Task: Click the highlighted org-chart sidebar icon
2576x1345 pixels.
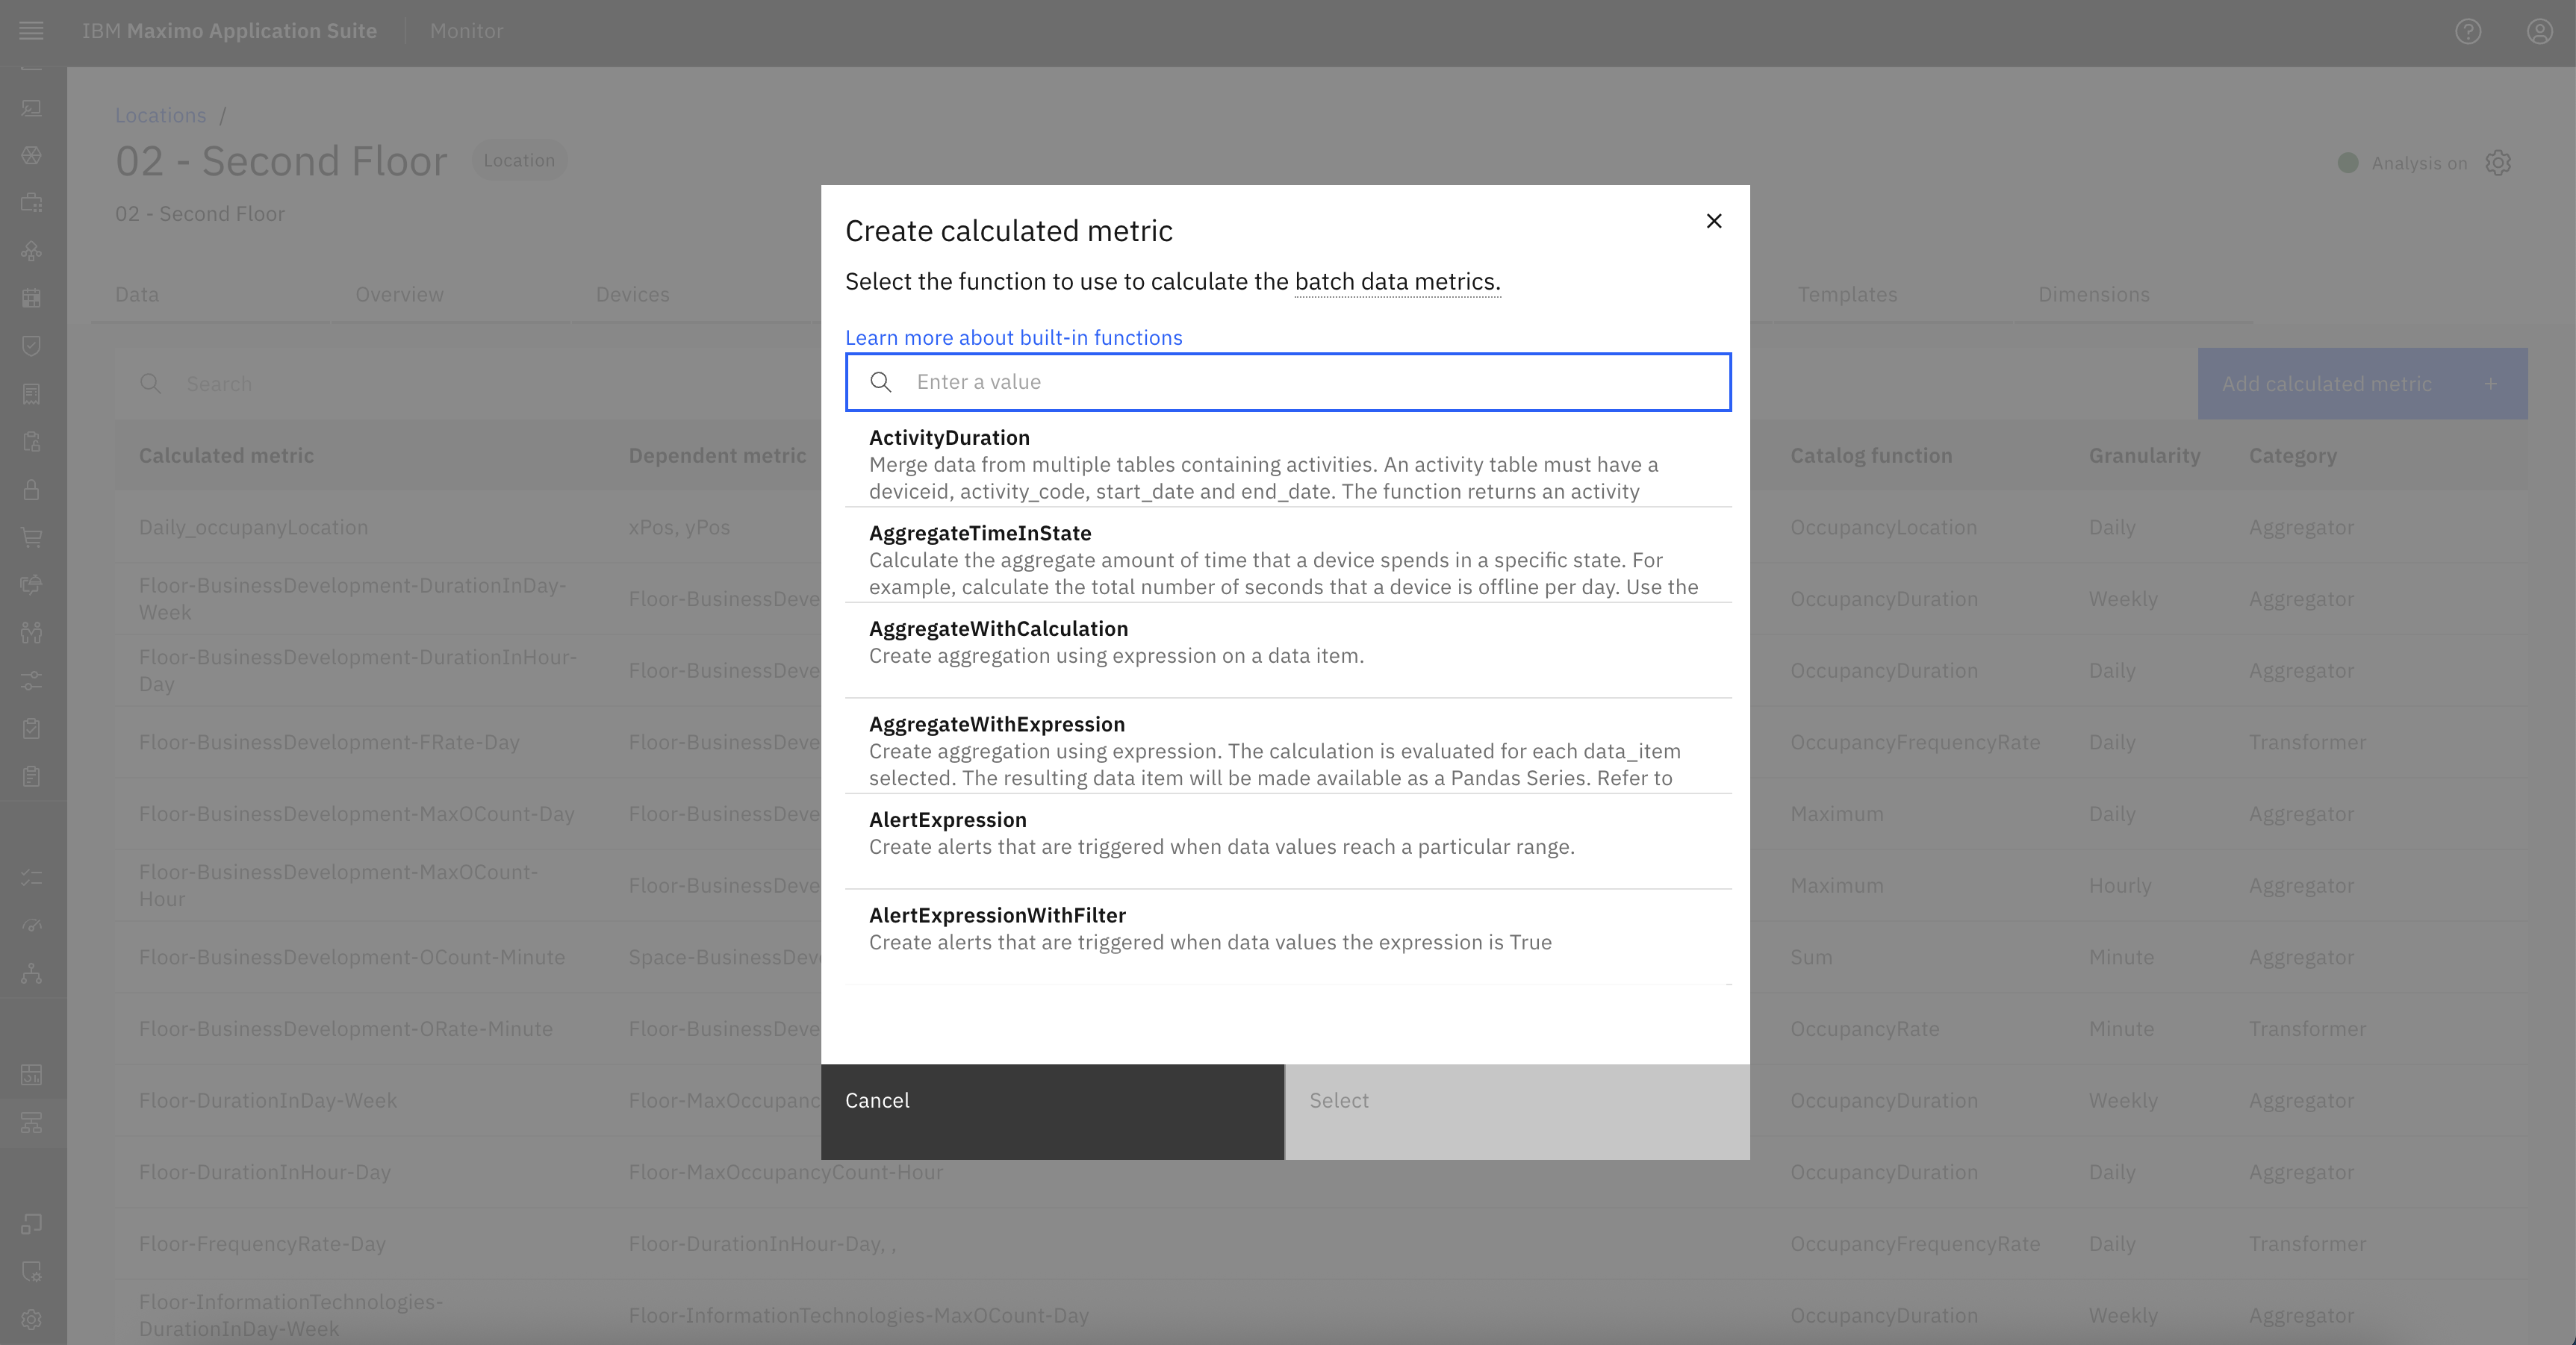Action: (31, 1123)
